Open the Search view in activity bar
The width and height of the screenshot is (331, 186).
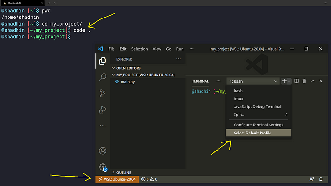(103, 77)
